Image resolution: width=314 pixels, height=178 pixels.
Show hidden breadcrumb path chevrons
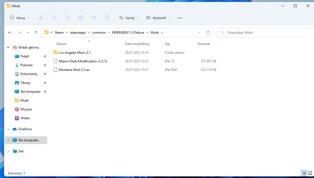click(51, 32)
